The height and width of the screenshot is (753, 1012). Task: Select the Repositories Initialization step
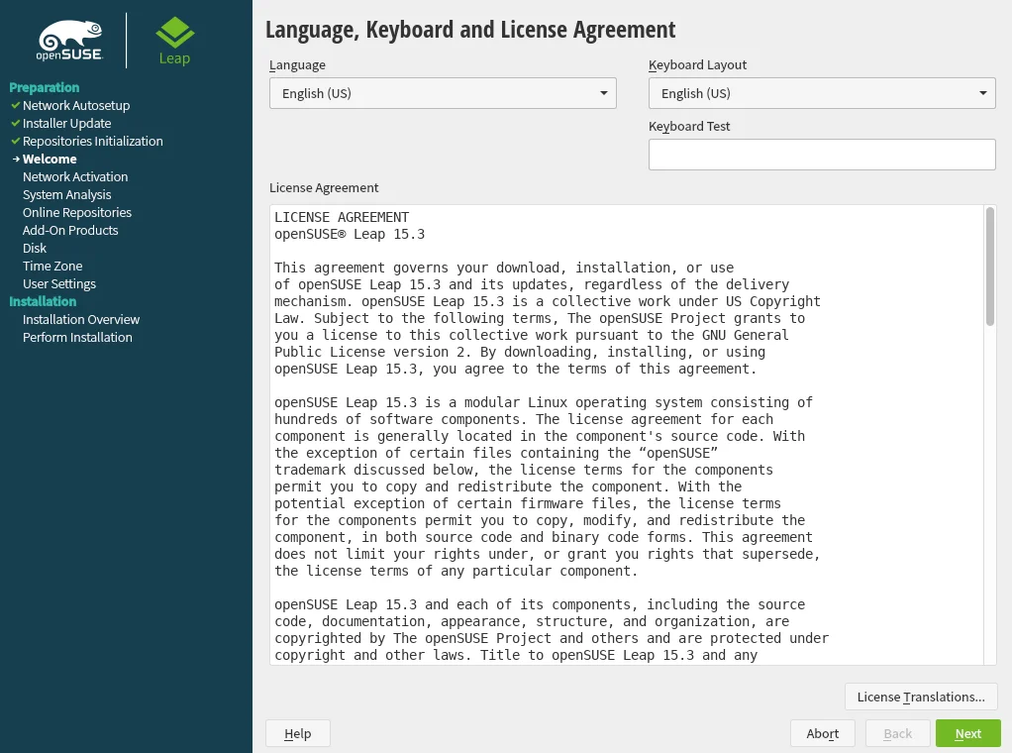tap(92, 141)
